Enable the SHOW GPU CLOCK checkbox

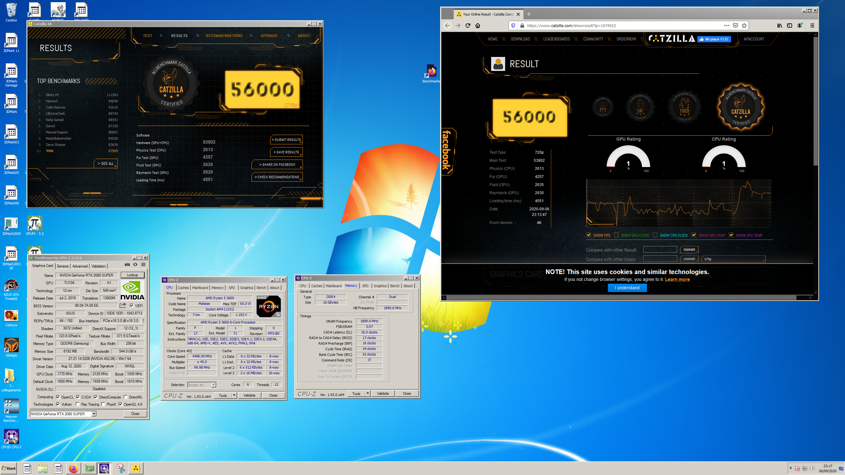[616, 235]
